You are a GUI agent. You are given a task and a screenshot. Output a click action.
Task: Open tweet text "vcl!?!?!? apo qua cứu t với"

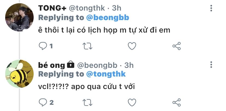tap(86, 87)
